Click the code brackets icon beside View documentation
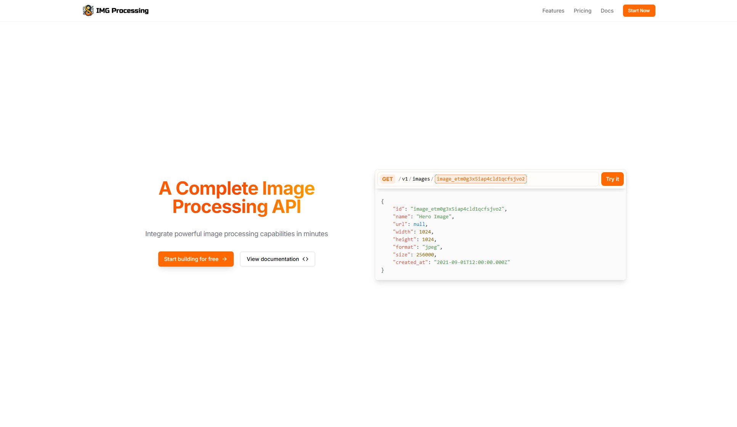This screenshot has width=737, height=427. coord(305,259)
